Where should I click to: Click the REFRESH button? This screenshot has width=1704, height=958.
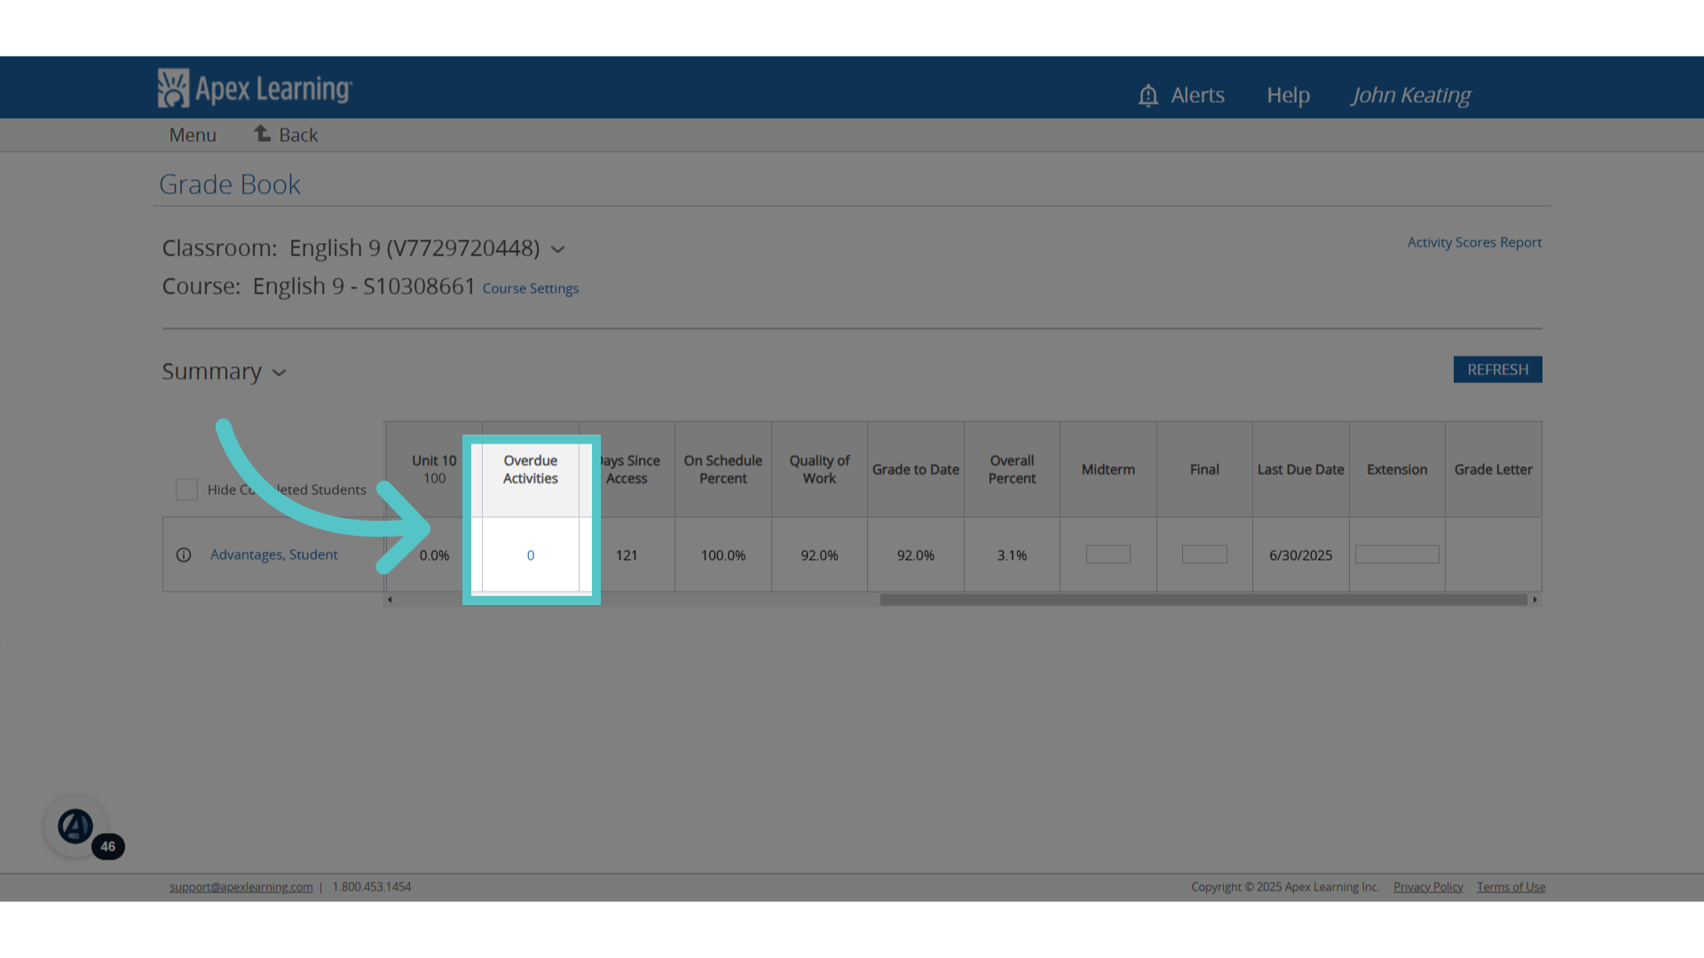pyautogui.click(x=1497, y=370)
